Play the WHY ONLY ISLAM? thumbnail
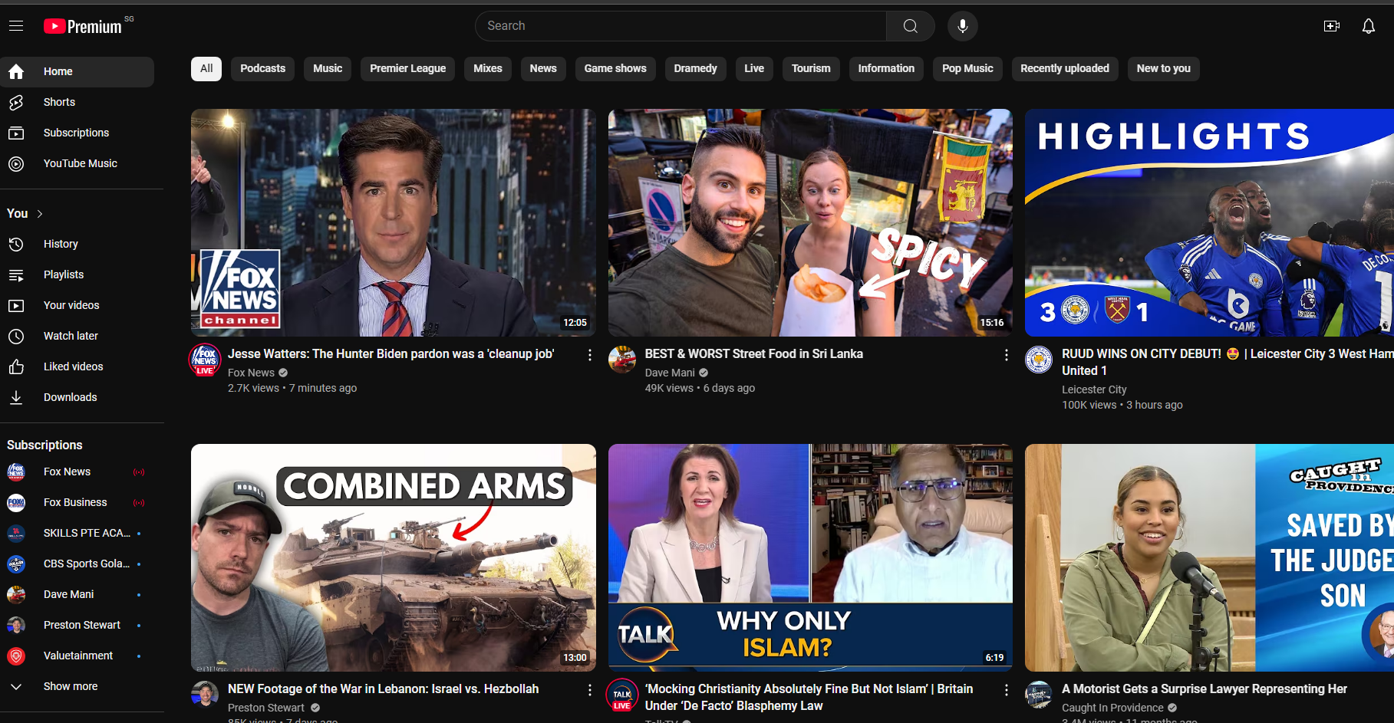The height and width of the screenshot is (723, 1394). (810, 557)
